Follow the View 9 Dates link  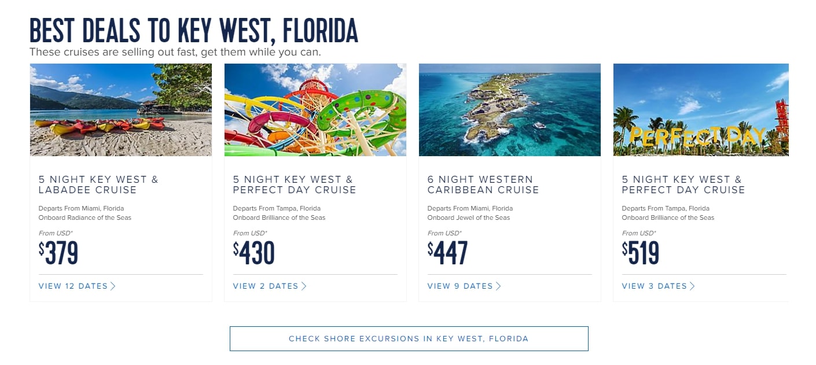460,286
